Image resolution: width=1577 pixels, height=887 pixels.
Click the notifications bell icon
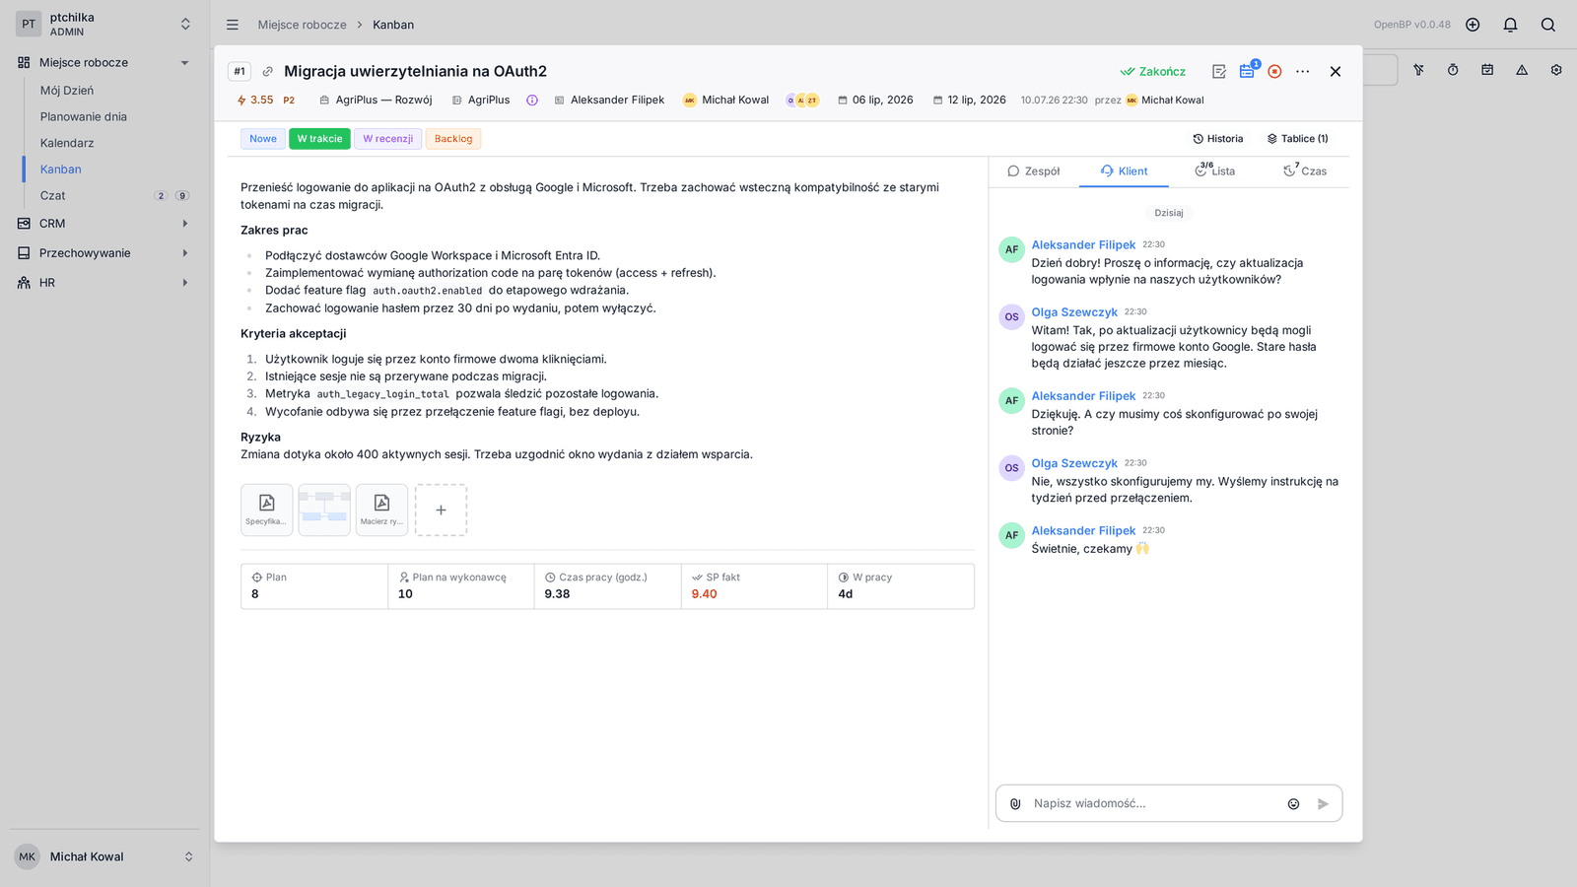(1510, 25)
